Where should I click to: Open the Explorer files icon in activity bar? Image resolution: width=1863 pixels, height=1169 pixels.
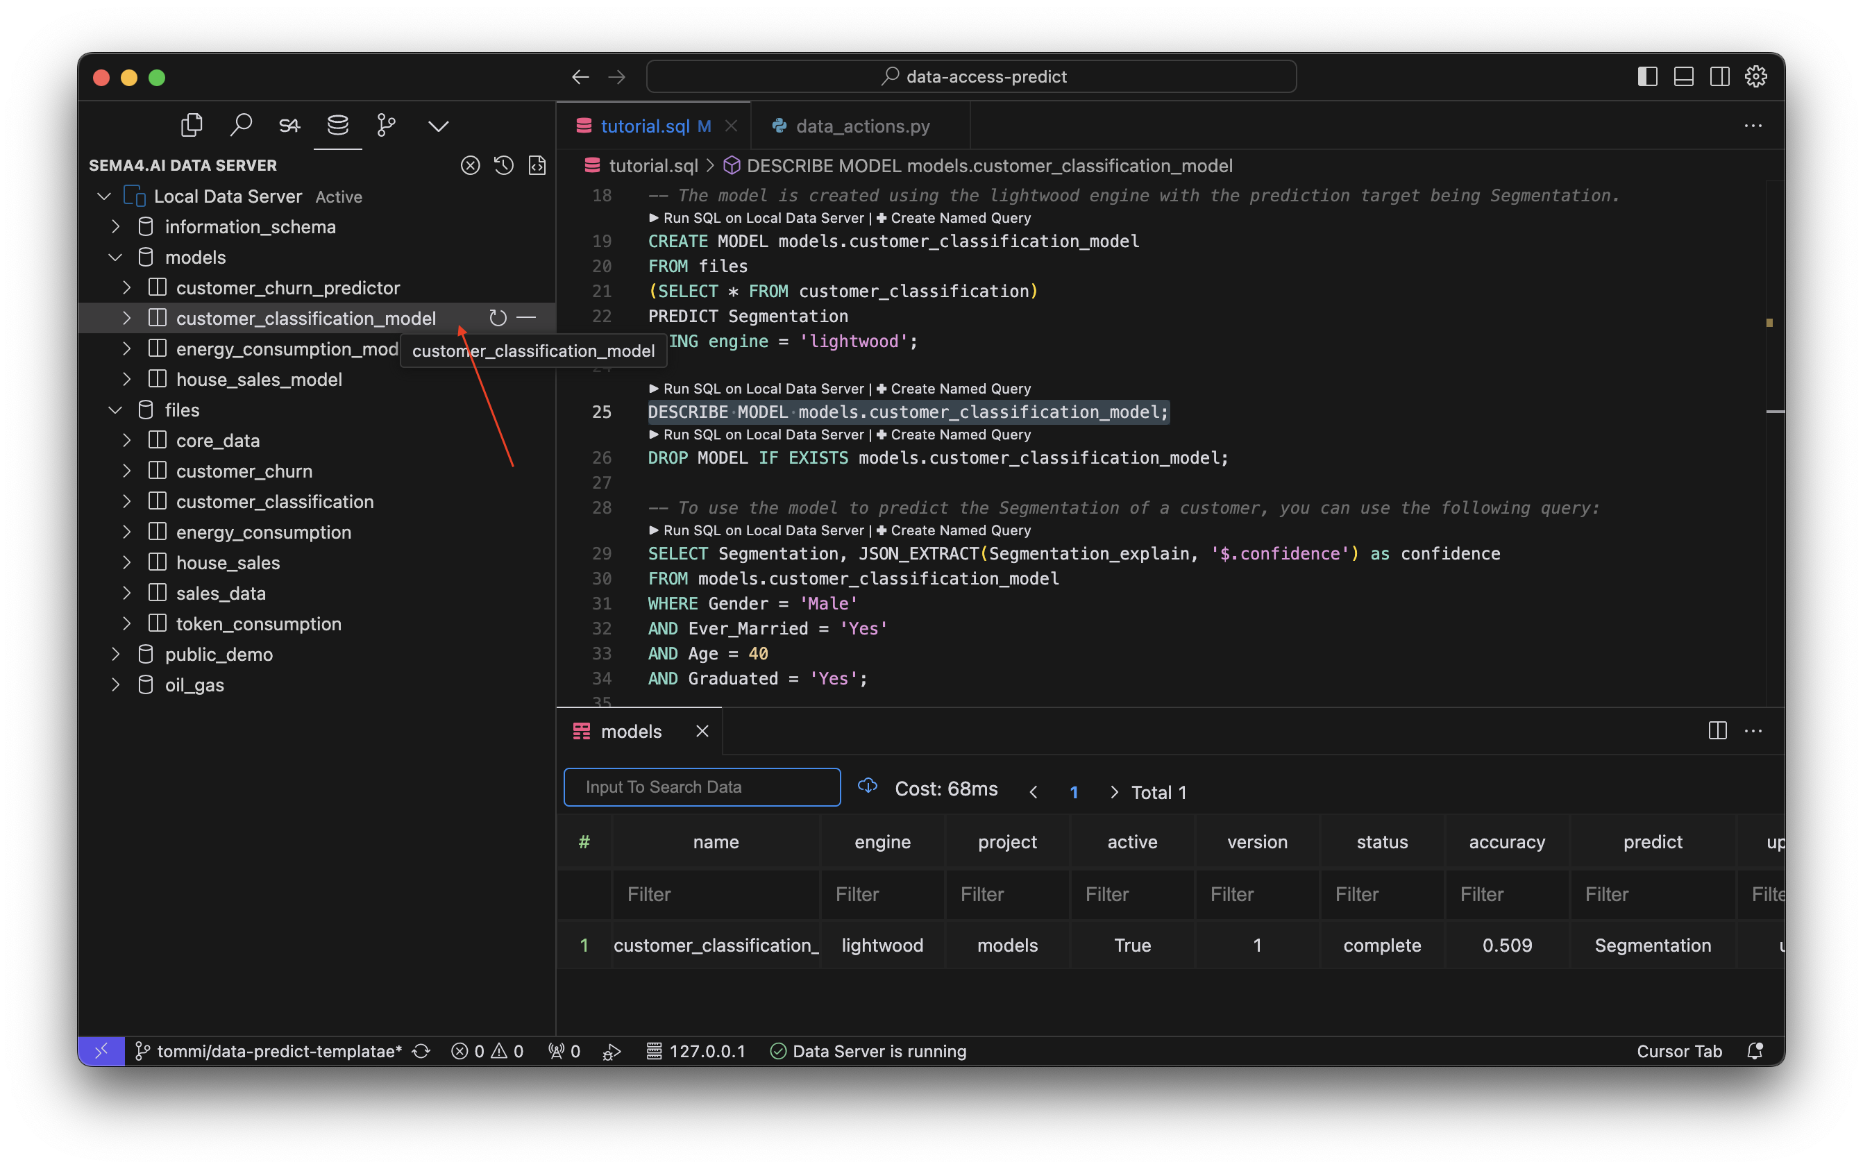[x=191, y=124]
